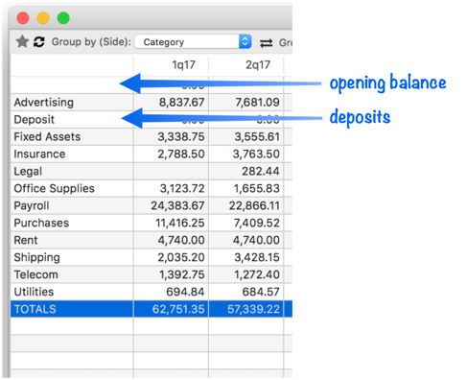The width and height of the screenshot is (467, 380).
Task: Select the Telecom row label
Action: (36, 274)
